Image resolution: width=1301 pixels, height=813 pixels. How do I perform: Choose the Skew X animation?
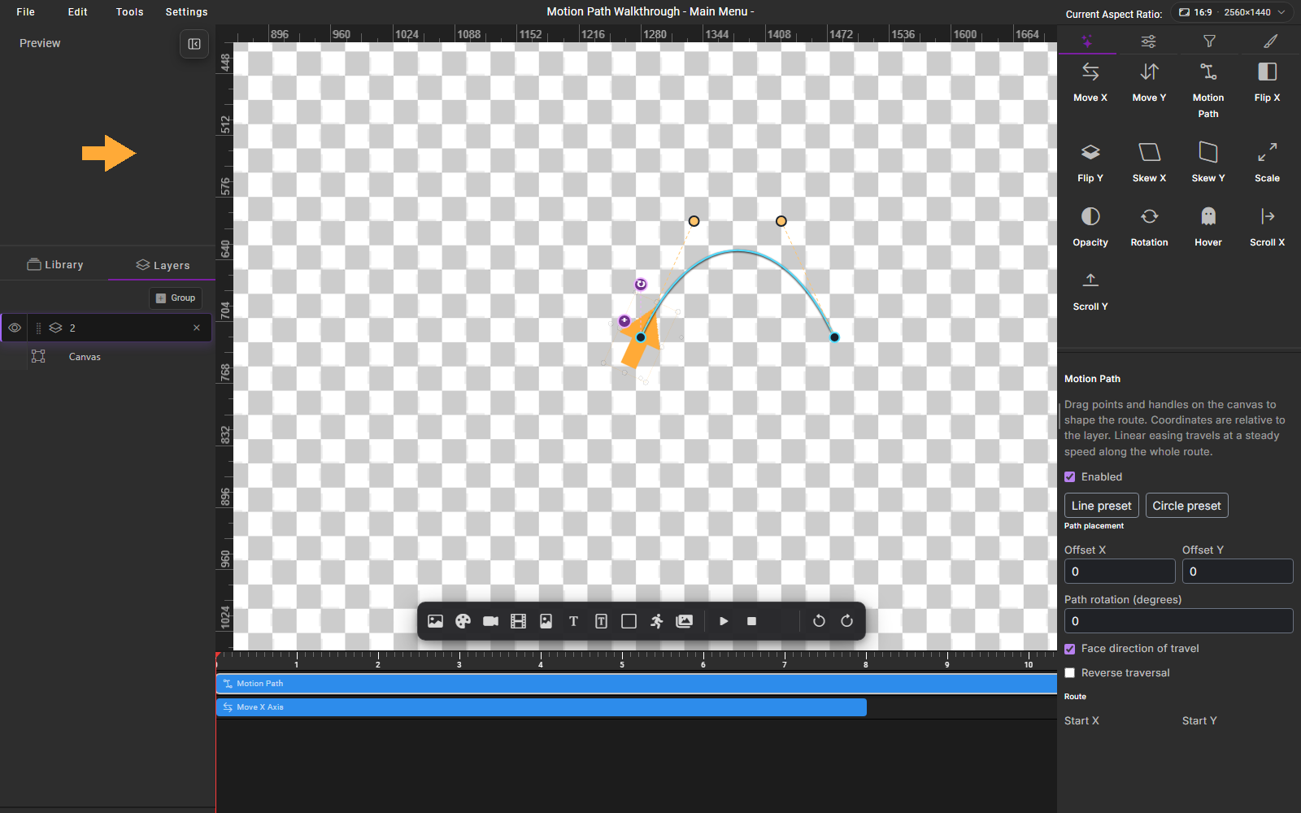(1149, 163)
